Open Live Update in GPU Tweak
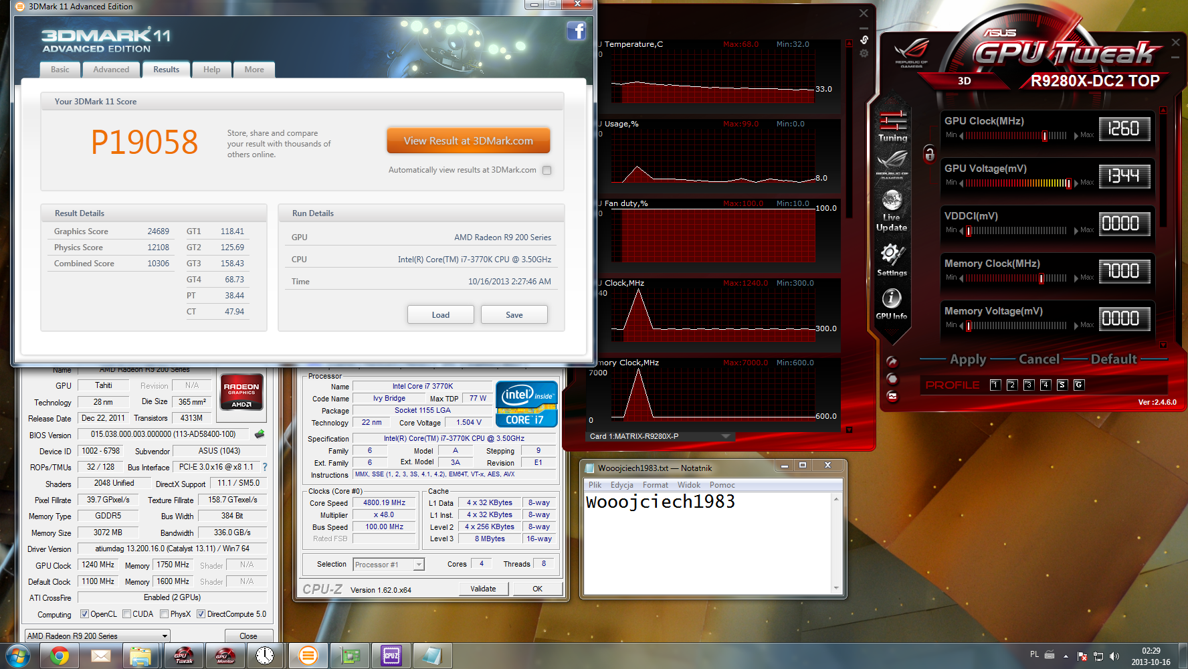1188x669 pixels. tap(892, 209)
